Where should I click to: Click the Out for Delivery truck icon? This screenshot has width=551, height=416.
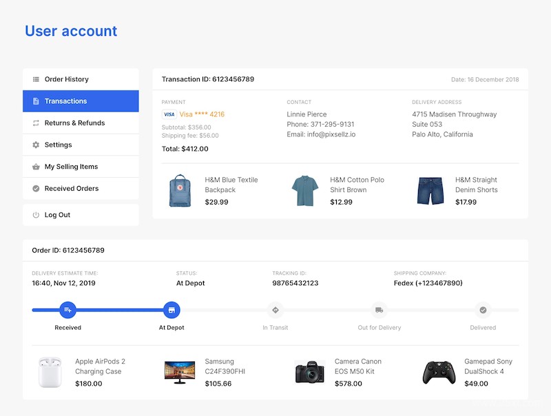(380, 310)
